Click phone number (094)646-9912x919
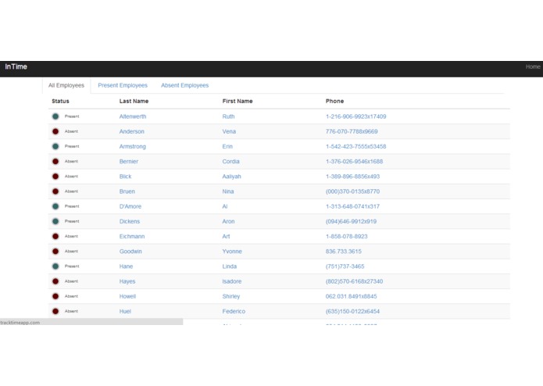543x386 pixels. point(351,221)
